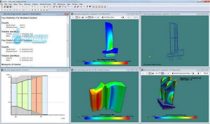Click the 'Moments of Inertia' heading
Image resolution: width=210 pixels, height=124 pixels.
(x=11, y=64)
